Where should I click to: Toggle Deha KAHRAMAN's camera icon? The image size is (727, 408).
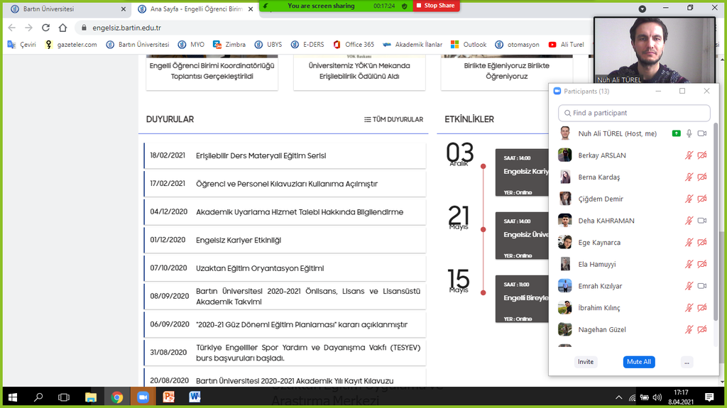click(702, 221)
